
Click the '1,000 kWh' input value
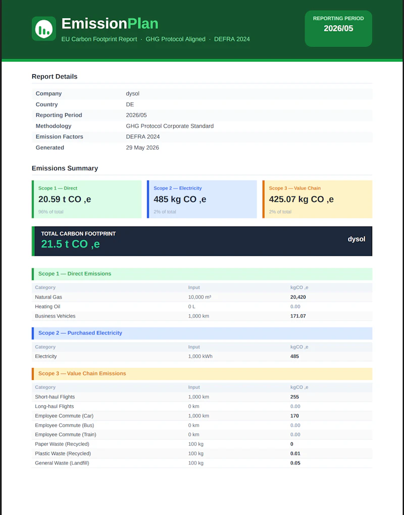[x=200, y=356]
